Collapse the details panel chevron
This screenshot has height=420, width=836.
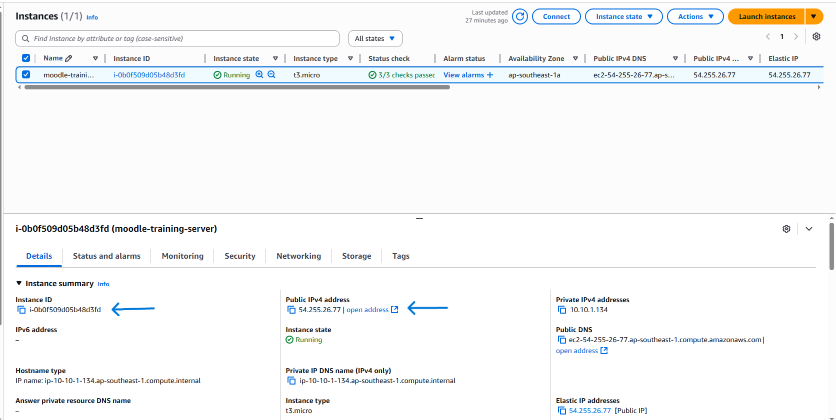[809, 229]
